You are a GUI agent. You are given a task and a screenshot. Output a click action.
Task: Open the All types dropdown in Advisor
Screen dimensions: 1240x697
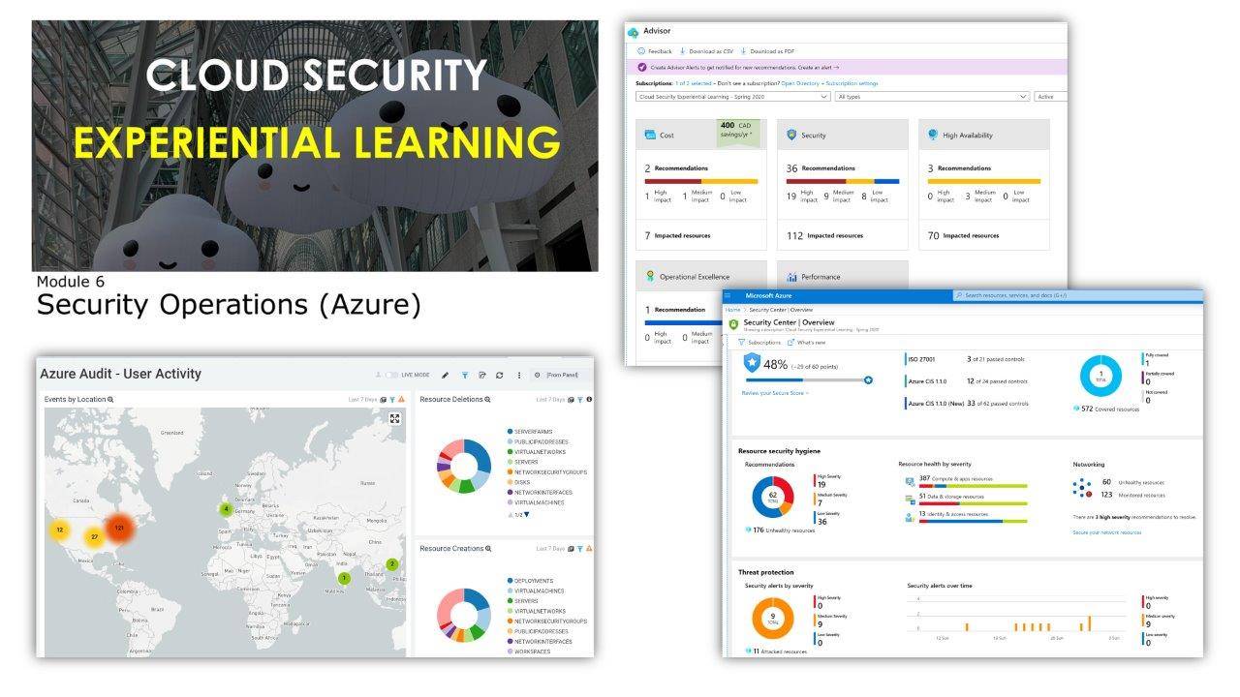tap(932, 97)
